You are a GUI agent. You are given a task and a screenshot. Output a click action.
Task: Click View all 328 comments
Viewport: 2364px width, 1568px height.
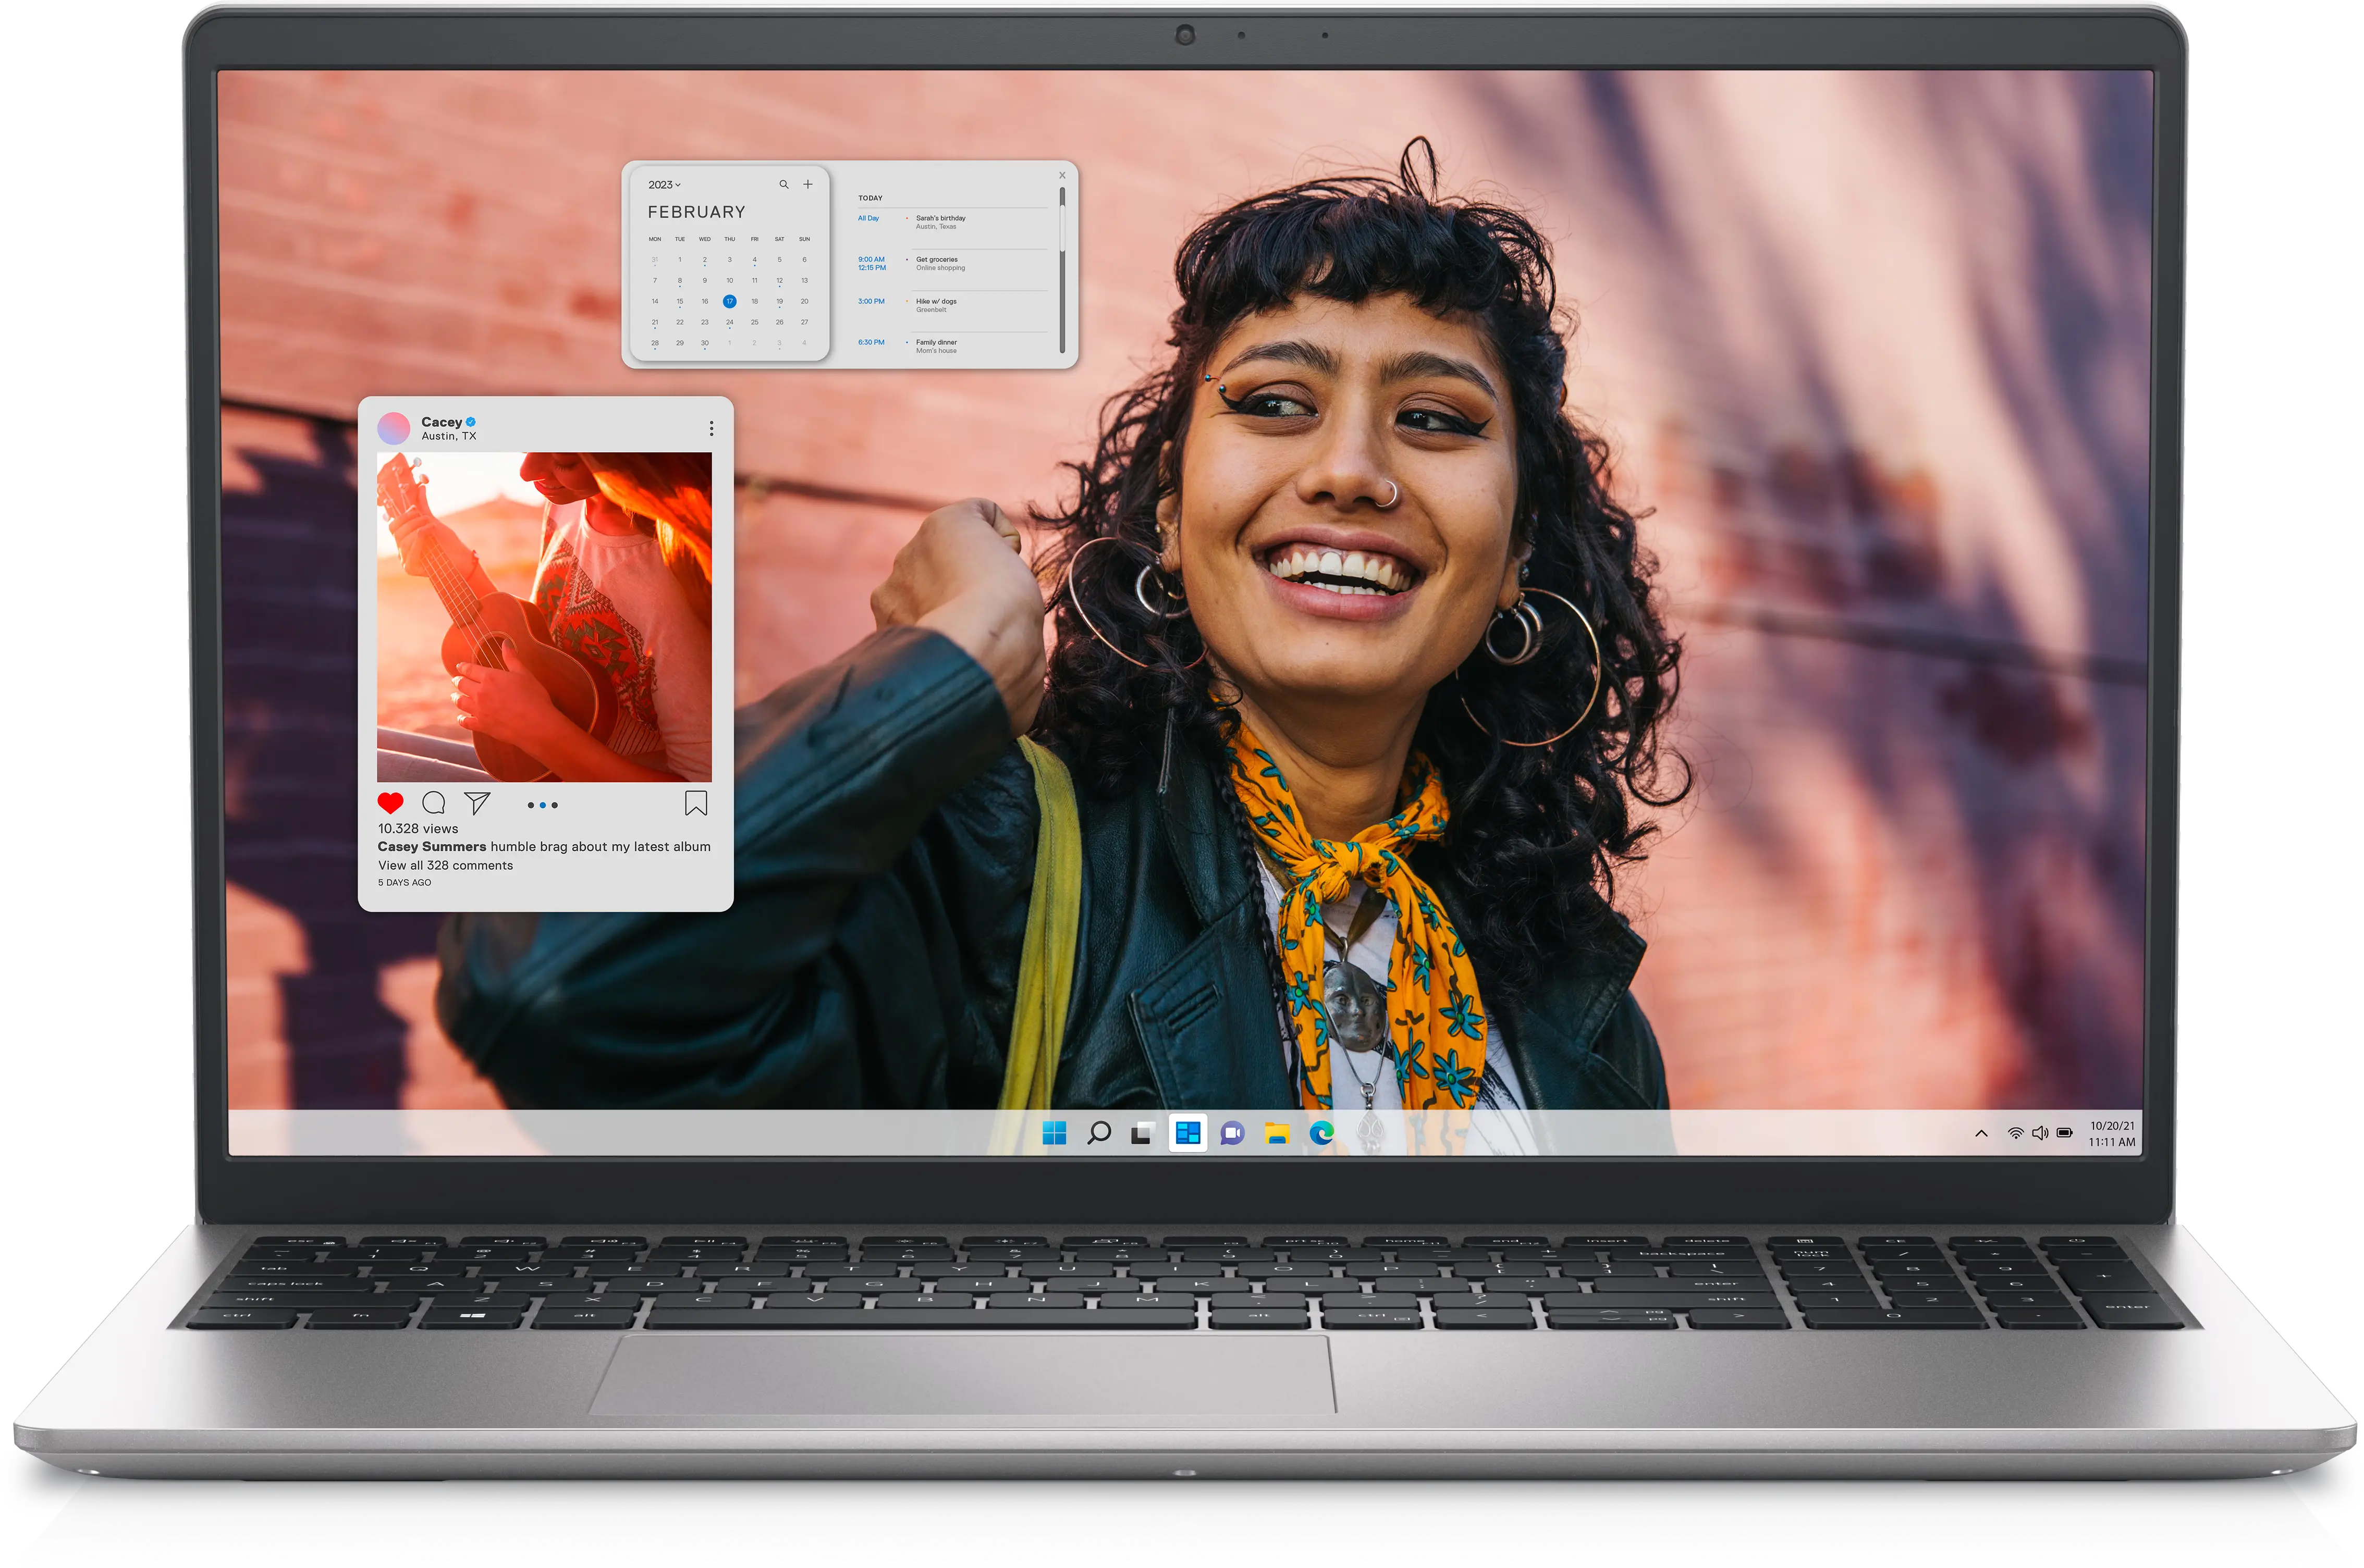click(x=445, y=866)
